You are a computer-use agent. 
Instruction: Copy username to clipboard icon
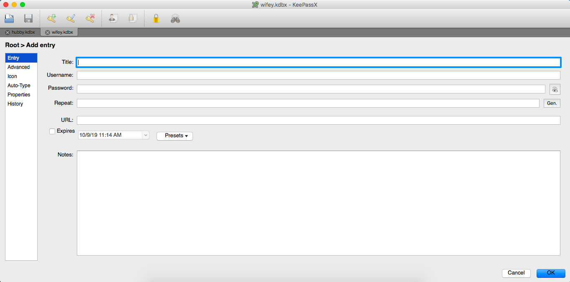(113, 18)
